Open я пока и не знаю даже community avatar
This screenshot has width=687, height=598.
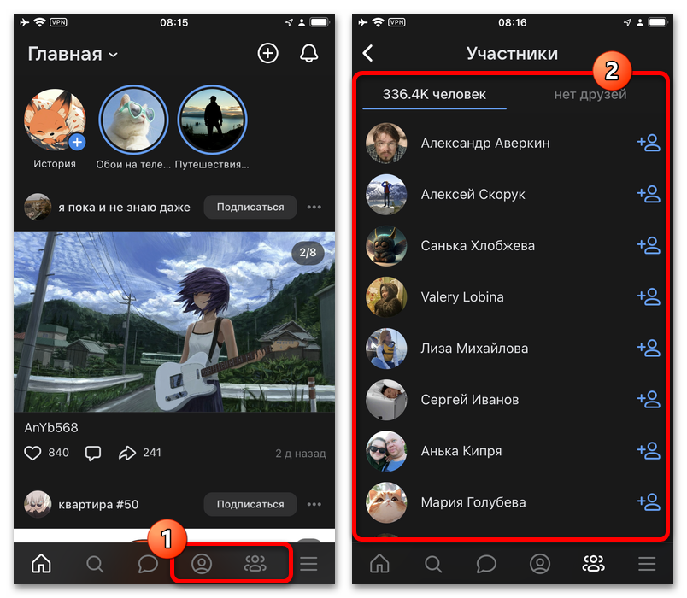pyautogui.click(x=38, y=207)
